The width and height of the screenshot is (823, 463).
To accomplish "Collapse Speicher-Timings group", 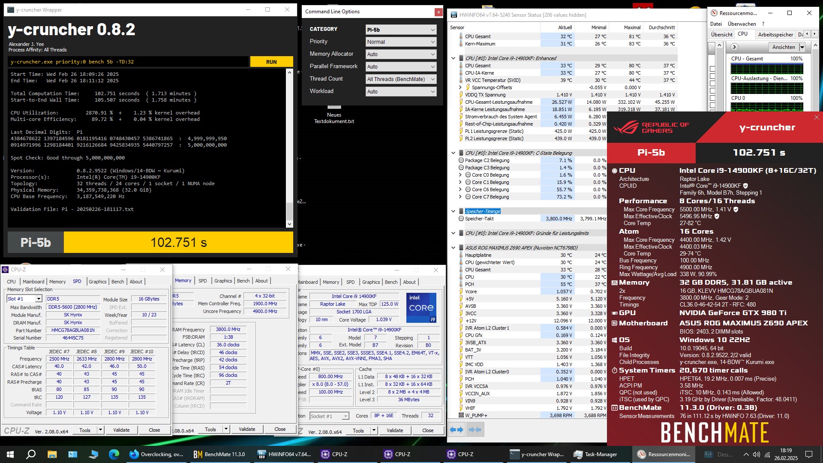I will tap(453, 211).
